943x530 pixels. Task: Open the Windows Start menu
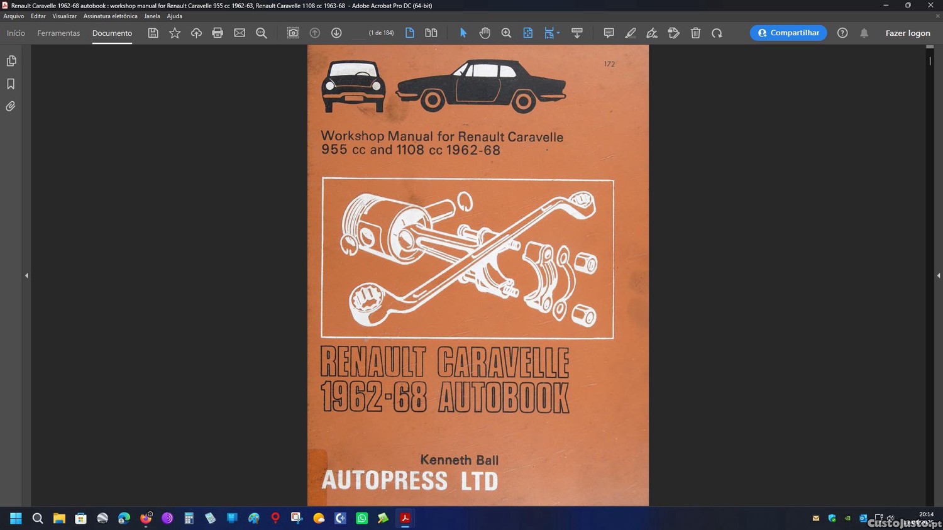16,518
